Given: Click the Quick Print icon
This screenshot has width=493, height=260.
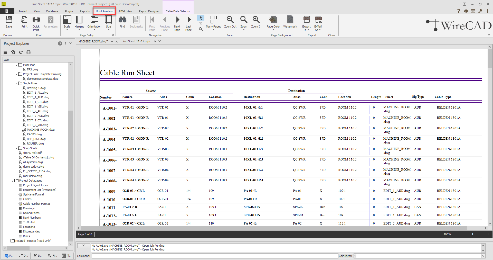Looking at the screenshot, I should click(36, 23).
